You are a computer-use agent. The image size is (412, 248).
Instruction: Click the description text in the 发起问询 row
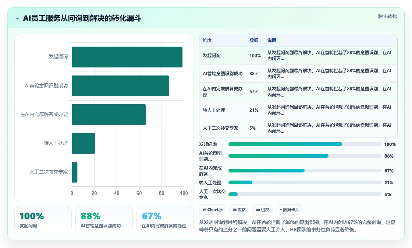click(329, 56)
